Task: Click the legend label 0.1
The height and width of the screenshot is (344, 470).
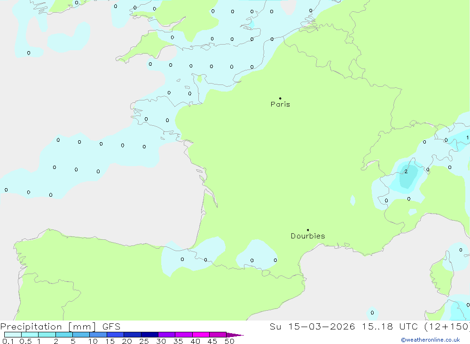Action: tap(8, 341)
